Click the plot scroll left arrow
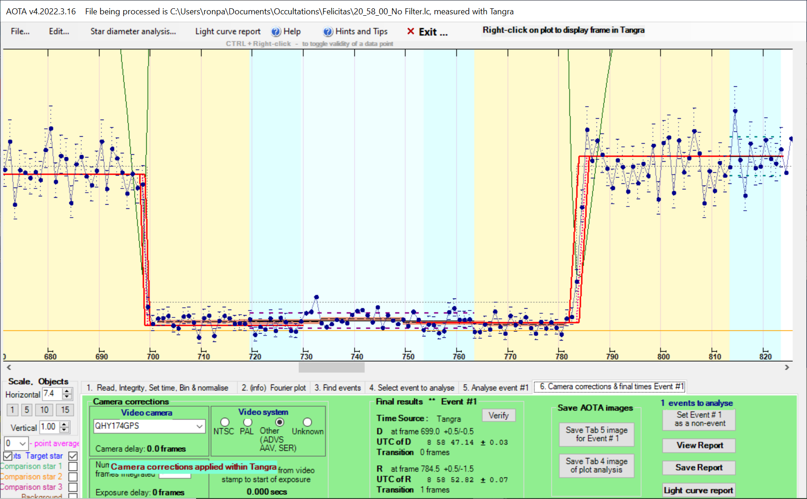This screenshot has width=807, height=499. [x=8, y=367]
